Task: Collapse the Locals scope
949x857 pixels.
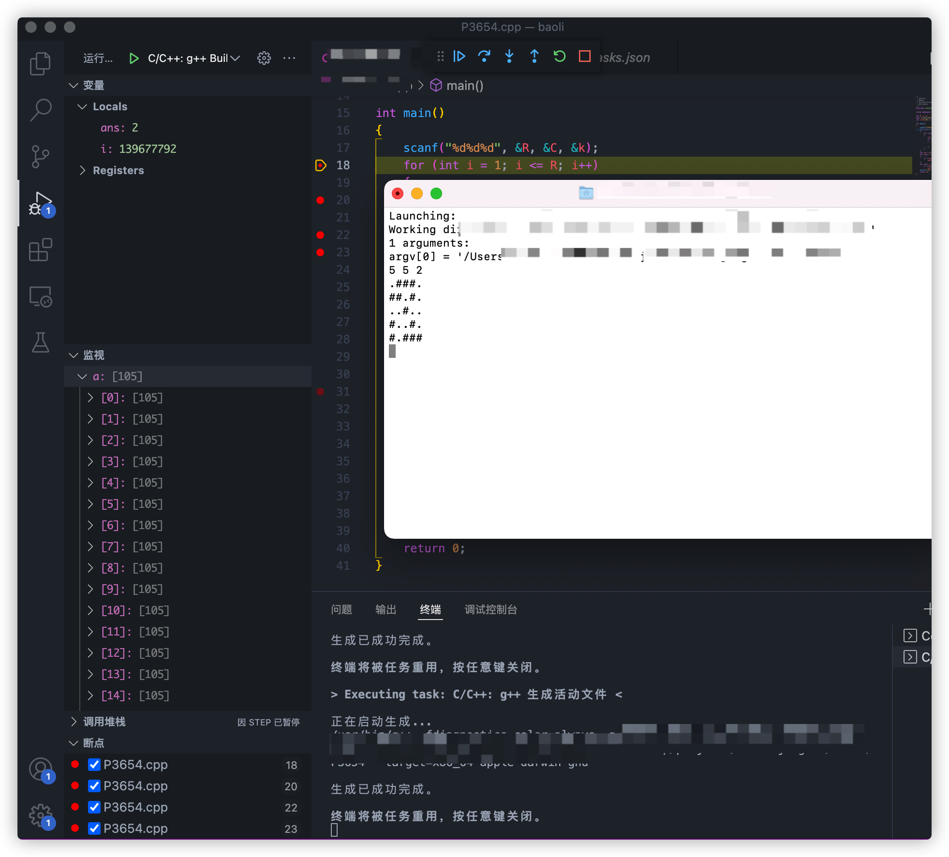Action: (82, 107)
